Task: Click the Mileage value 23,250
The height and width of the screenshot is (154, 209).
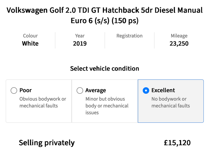Action: (179, 44)
